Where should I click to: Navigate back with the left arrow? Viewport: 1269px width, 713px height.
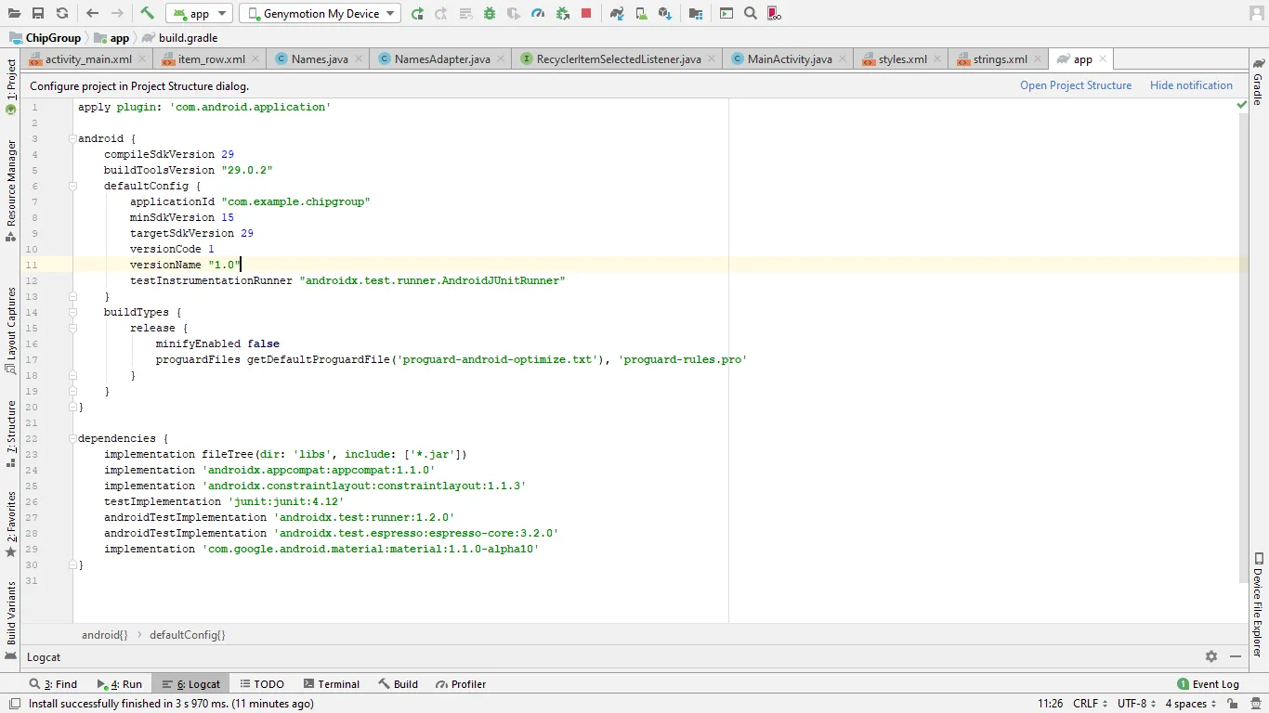click(x=92, y=13)
